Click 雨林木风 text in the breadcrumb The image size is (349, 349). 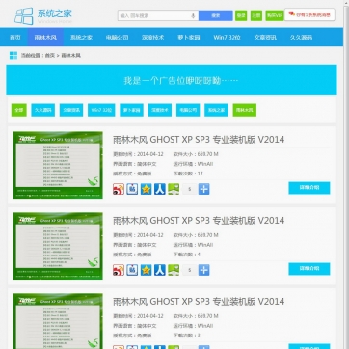pos(70,56)
